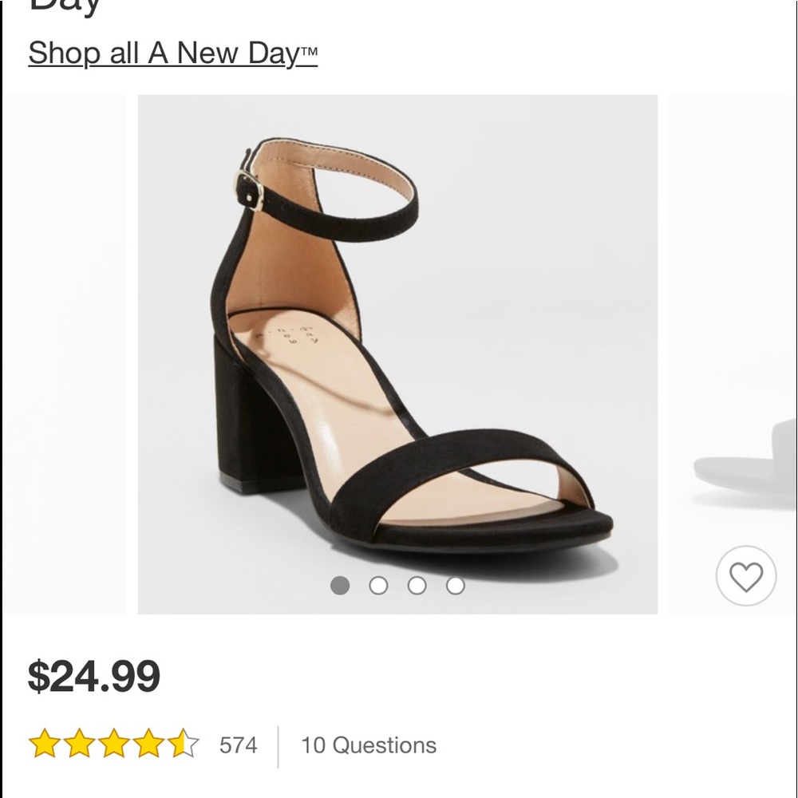Screen dimensions: 798x798
Task: Click the second gold rating star
Action: (x=77, y=745)
